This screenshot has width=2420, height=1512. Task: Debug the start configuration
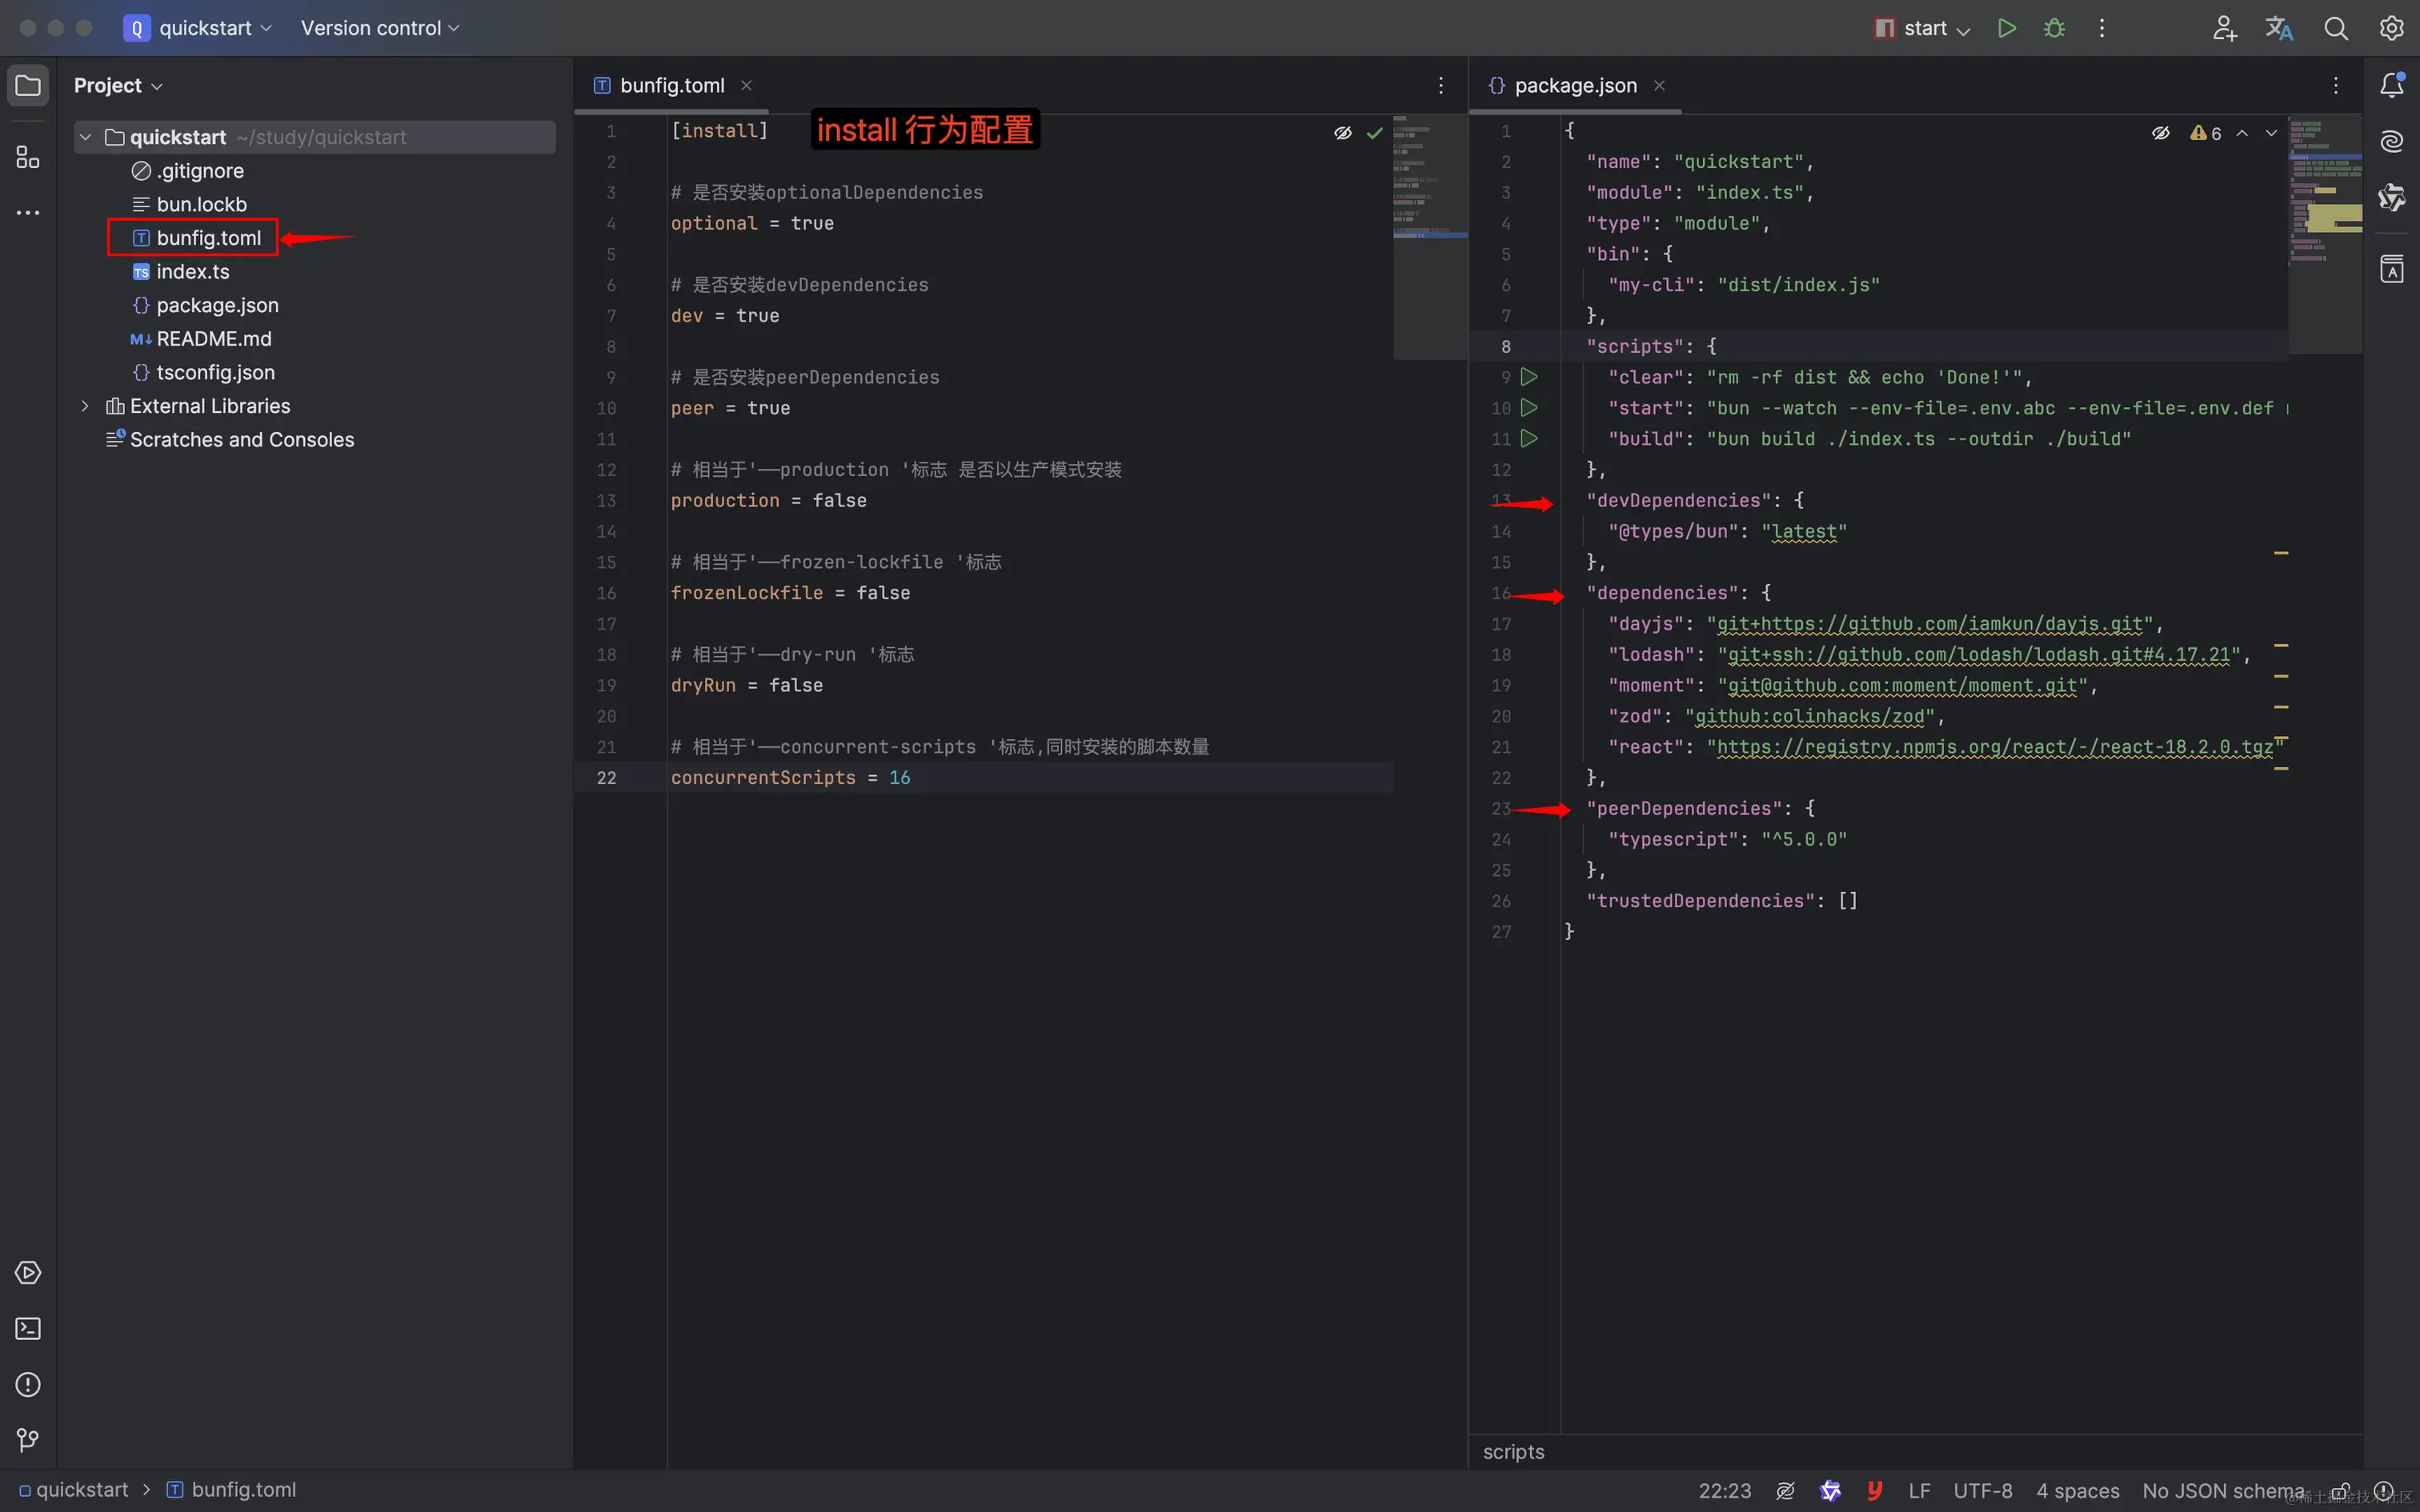(2054, 28)
